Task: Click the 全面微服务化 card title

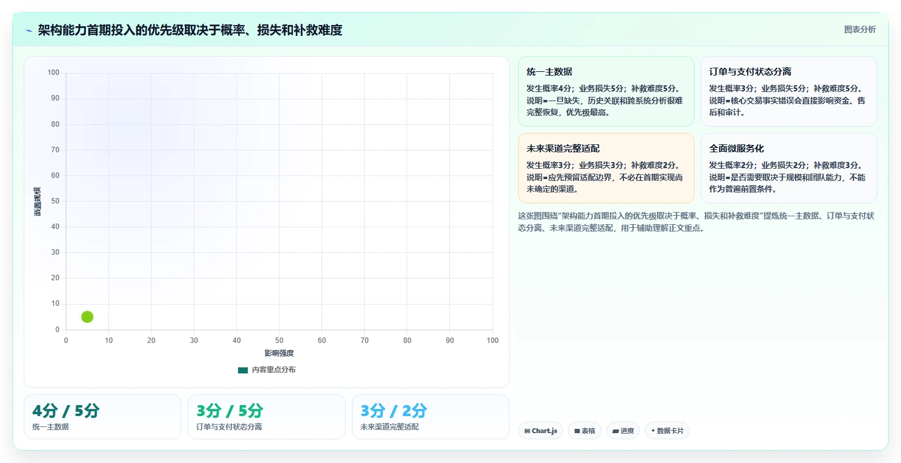Action: tap(737, 149)
